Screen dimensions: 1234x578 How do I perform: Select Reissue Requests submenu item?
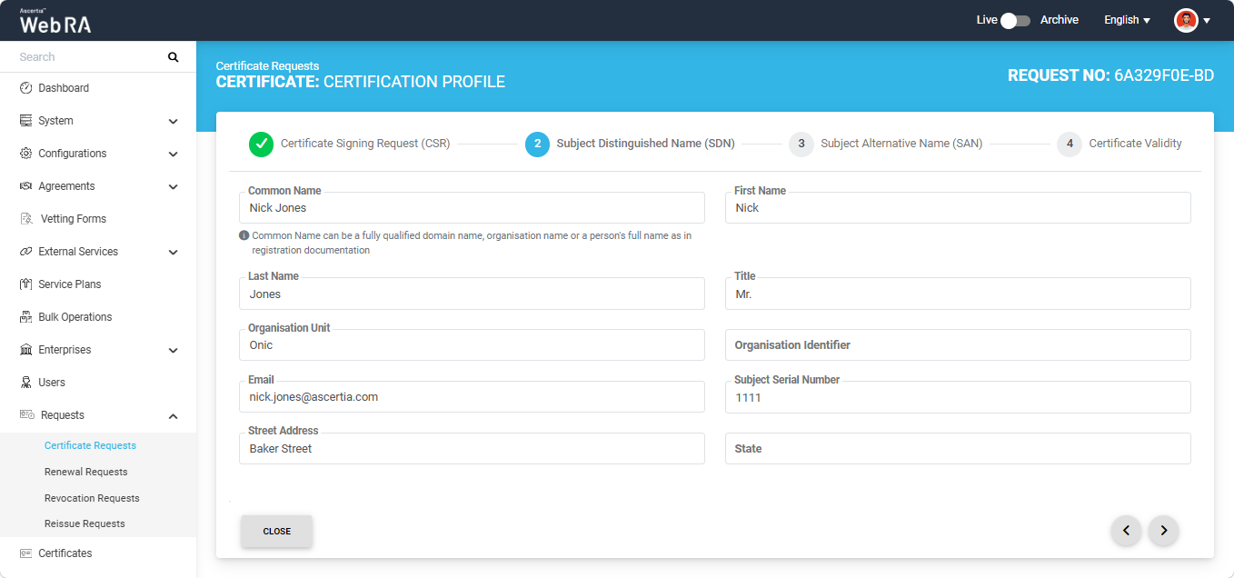(x=85, y=523)
